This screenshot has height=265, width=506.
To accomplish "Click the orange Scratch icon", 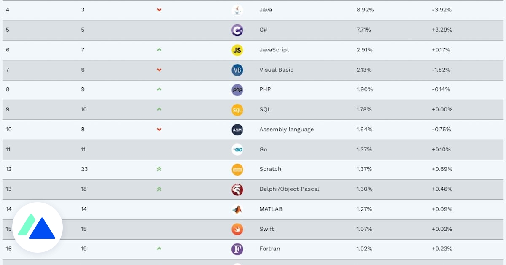I will coord(237,169).
